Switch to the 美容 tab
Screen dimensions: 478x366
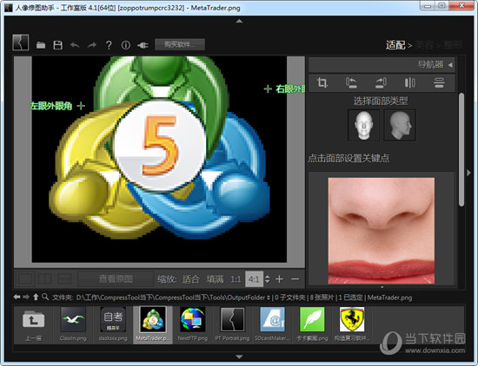click(x=425, y=45)
